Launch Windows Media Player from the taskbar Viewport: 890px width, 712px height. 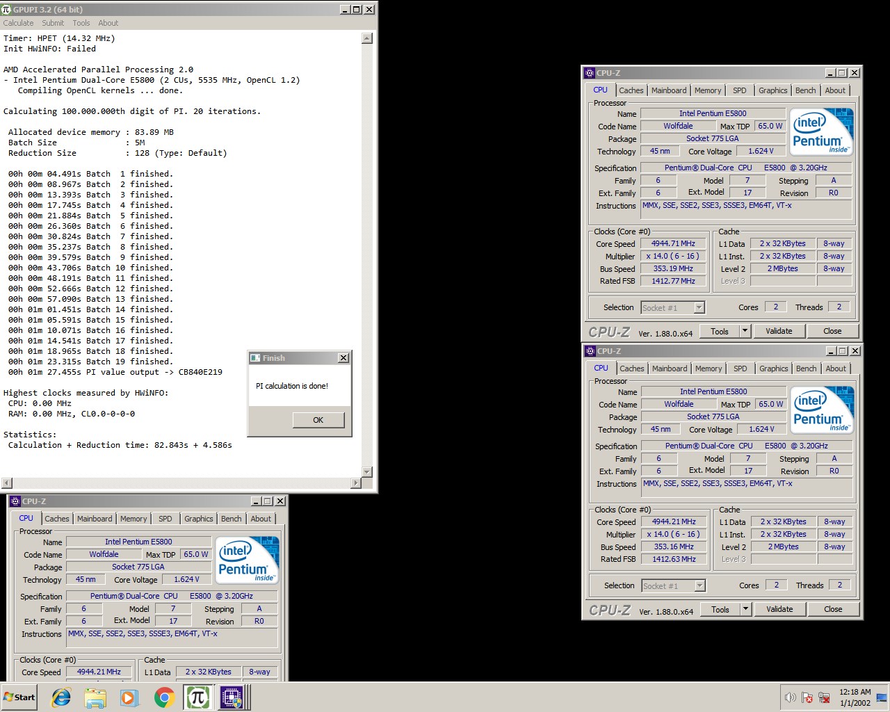(x=129, y=697)
